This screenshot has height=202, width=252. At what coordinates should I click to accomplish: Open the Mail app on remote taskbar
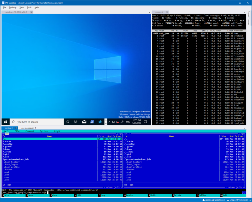click(84, 122)
